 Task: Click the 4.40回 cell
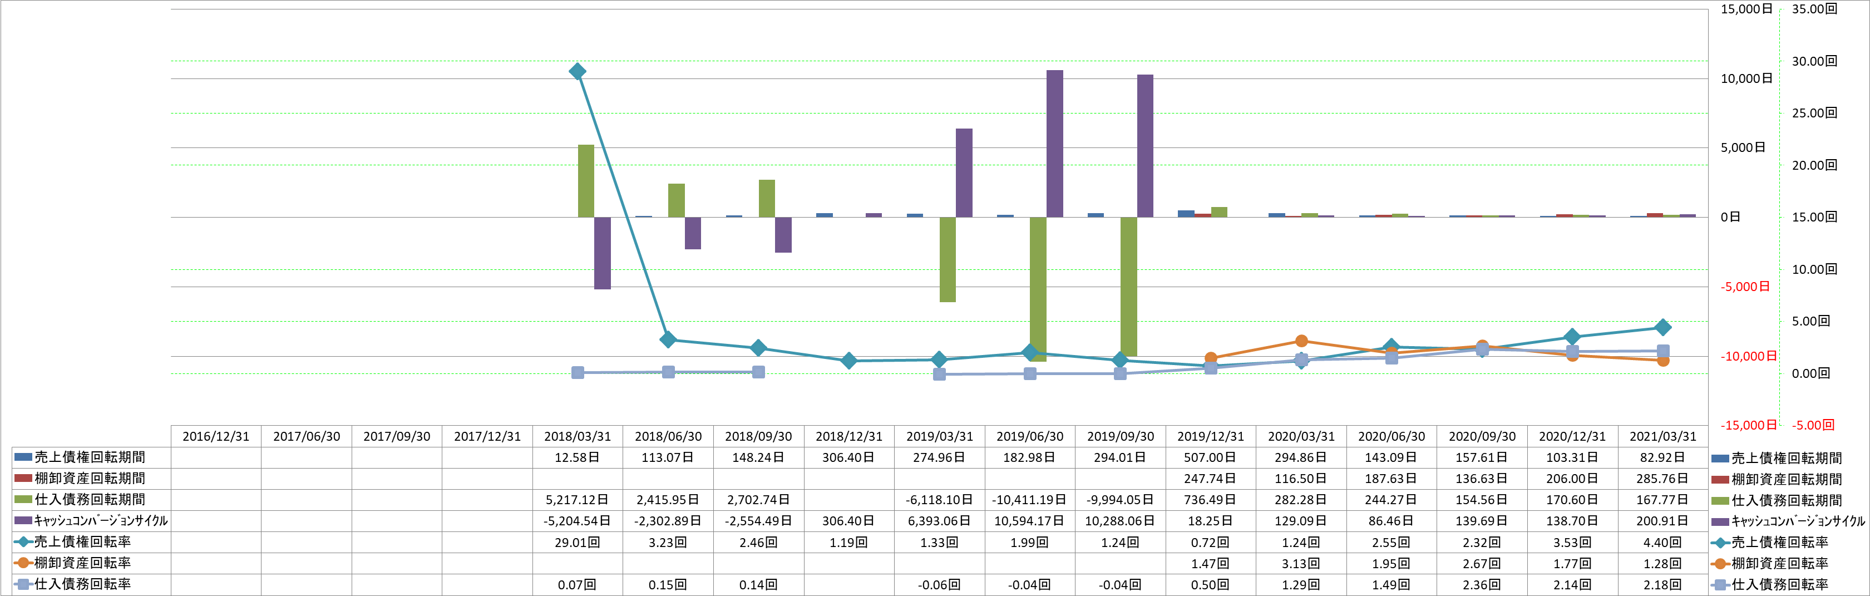(x=1663, y=542)
